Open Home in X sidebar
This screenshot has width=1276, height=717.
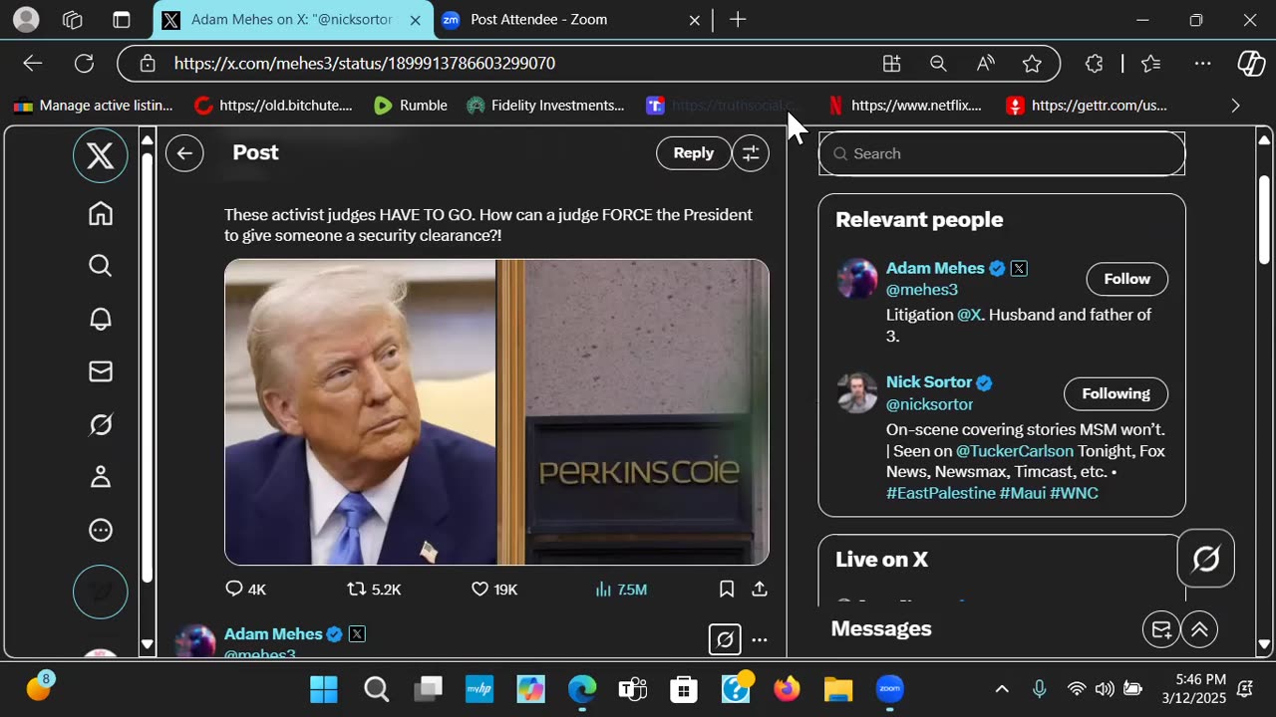[x=101, y=213]
